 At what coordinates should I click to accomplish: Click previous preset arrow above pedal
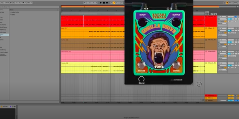pyautogui.click(x=145, y=9)
